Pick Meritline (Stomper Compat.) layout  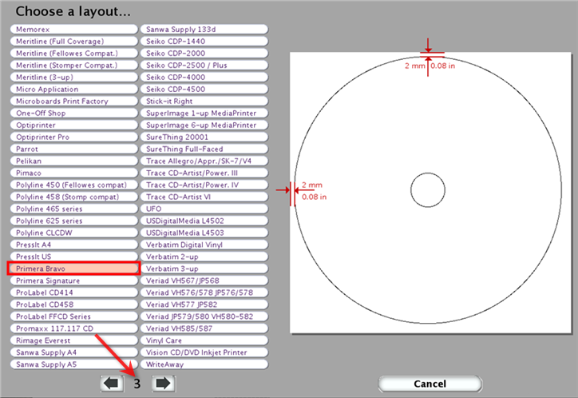(x=74, y=66)
